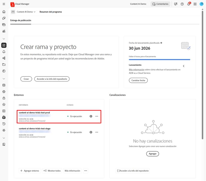This screenshot has height=181, width=206.
Task: Open more options for content-ai-demo-trials-test-prod
Action: [x=97, y=116]
